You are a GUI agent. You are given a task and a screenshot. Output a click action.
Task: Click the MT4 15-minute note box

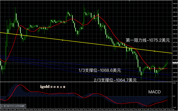pyautogui.click(x=13, y=106)
